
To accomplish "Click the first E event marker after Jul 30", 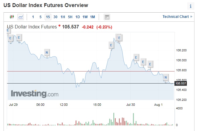I will tap(136, 57).
